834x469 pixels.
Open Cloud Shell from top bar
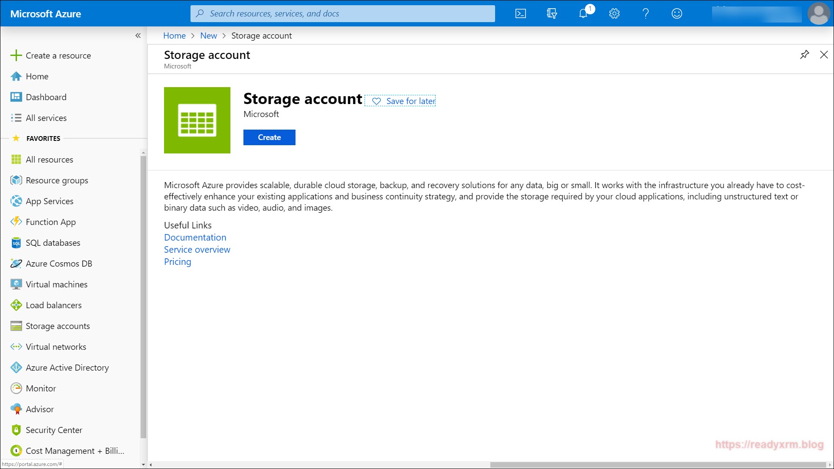pyautogui.click(x=520, y=13)
